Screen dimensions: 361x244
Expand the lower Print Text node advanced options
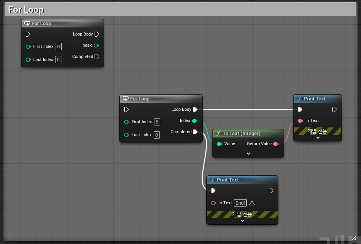tap(242, 221)
